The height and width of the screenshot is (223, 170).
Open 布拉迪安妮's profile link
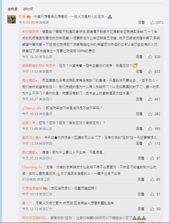pyautogui.click(x=30, y=31)
